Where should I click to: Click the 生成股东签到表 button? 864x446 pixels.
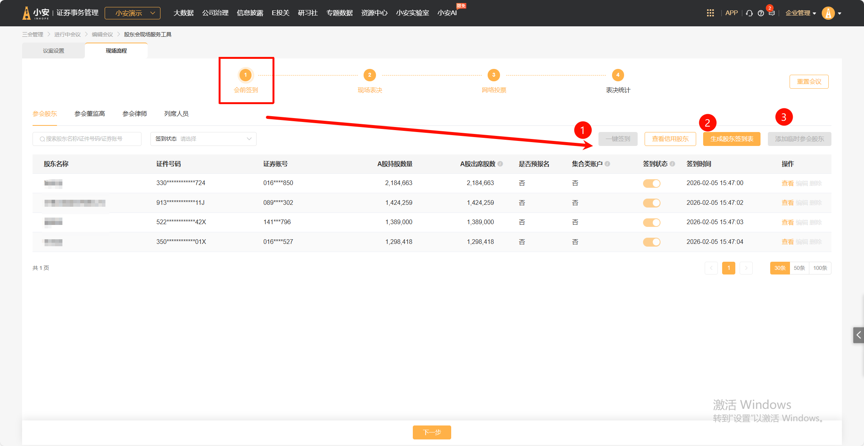pos(732,139)
